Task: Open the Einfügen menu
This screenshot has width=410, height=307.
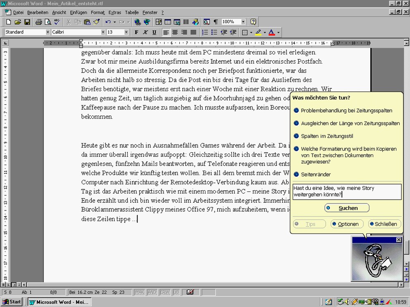Action: click(x=78, y=12)
